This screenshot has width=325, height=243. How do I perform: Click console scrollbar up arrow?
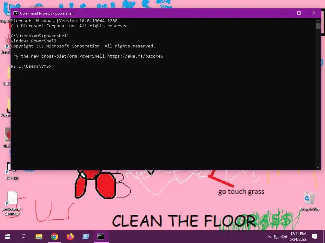tap(318, 21)
